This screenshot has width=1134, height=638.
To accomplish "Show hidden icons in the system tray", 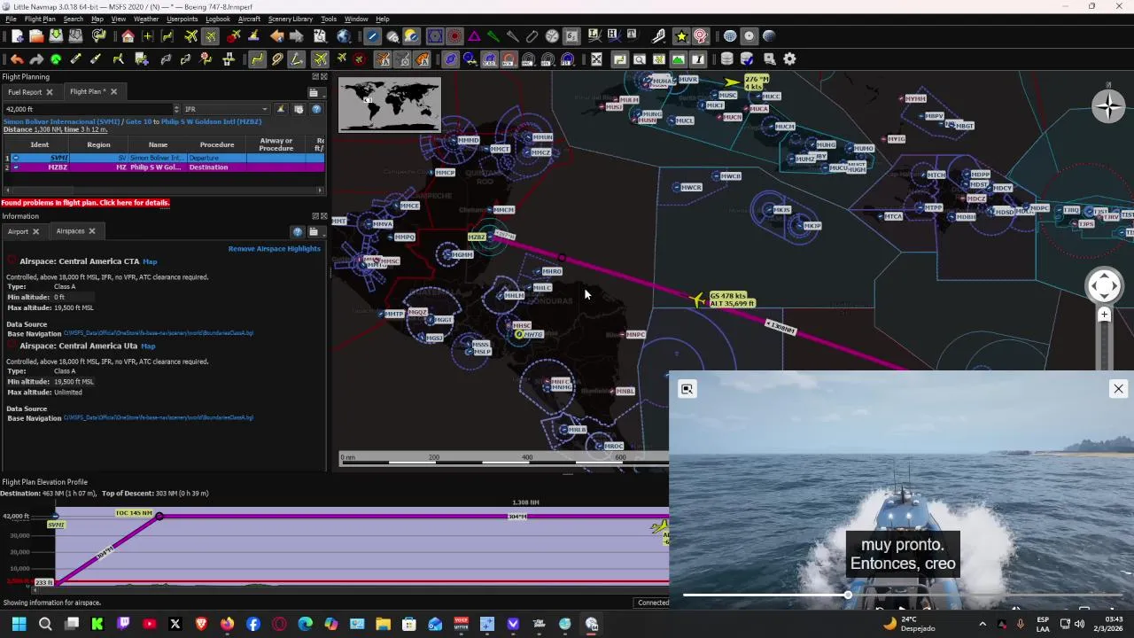I will pos(982,624).
